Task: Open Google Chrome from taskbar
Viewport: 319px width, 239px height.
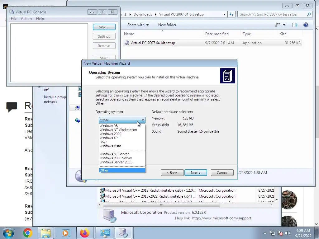Action: [28, 233]
